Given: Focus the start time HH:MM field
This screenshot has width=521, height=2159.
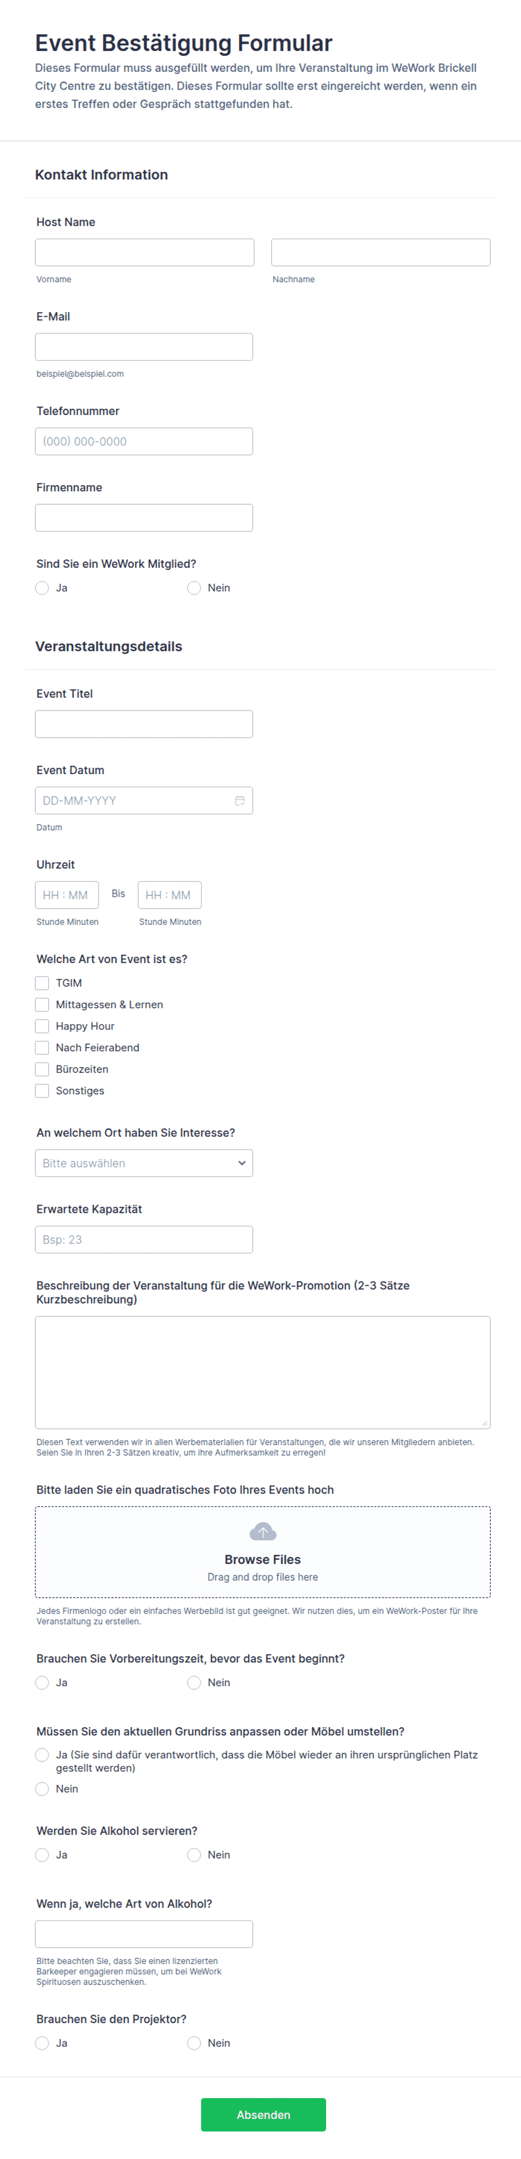Looking at the screenshot, I should tap(67, 895).
